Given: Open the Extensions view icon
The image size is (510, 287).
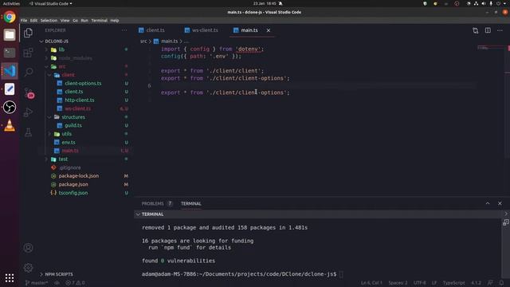Looking at the screenshot, I should (29, 53).
